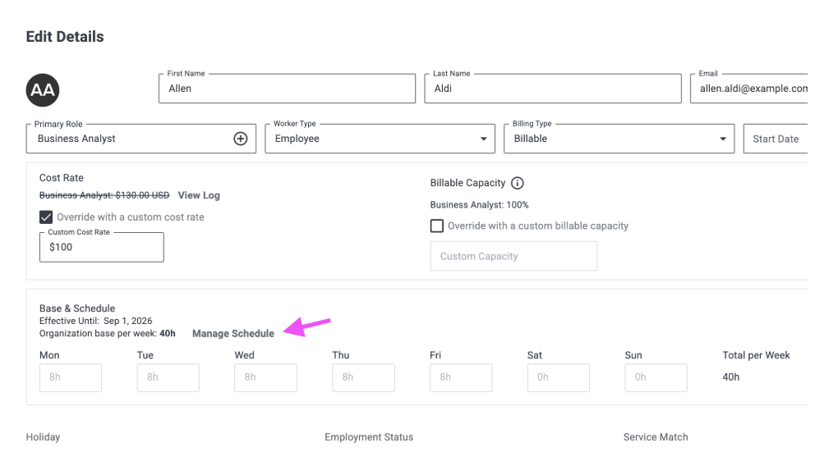815x461 pixels.
Task: Click the Sat hours field
Action: click(x=558, y=377)
